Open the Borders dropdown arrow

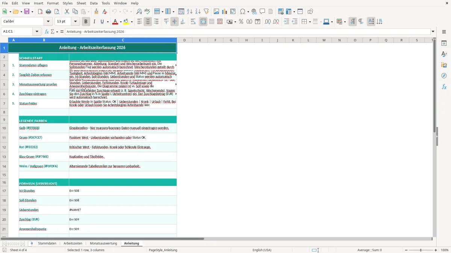(x=309, y=22)
